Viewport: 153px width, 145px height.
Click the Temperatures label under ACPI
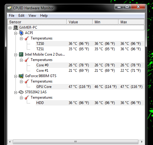41,38
